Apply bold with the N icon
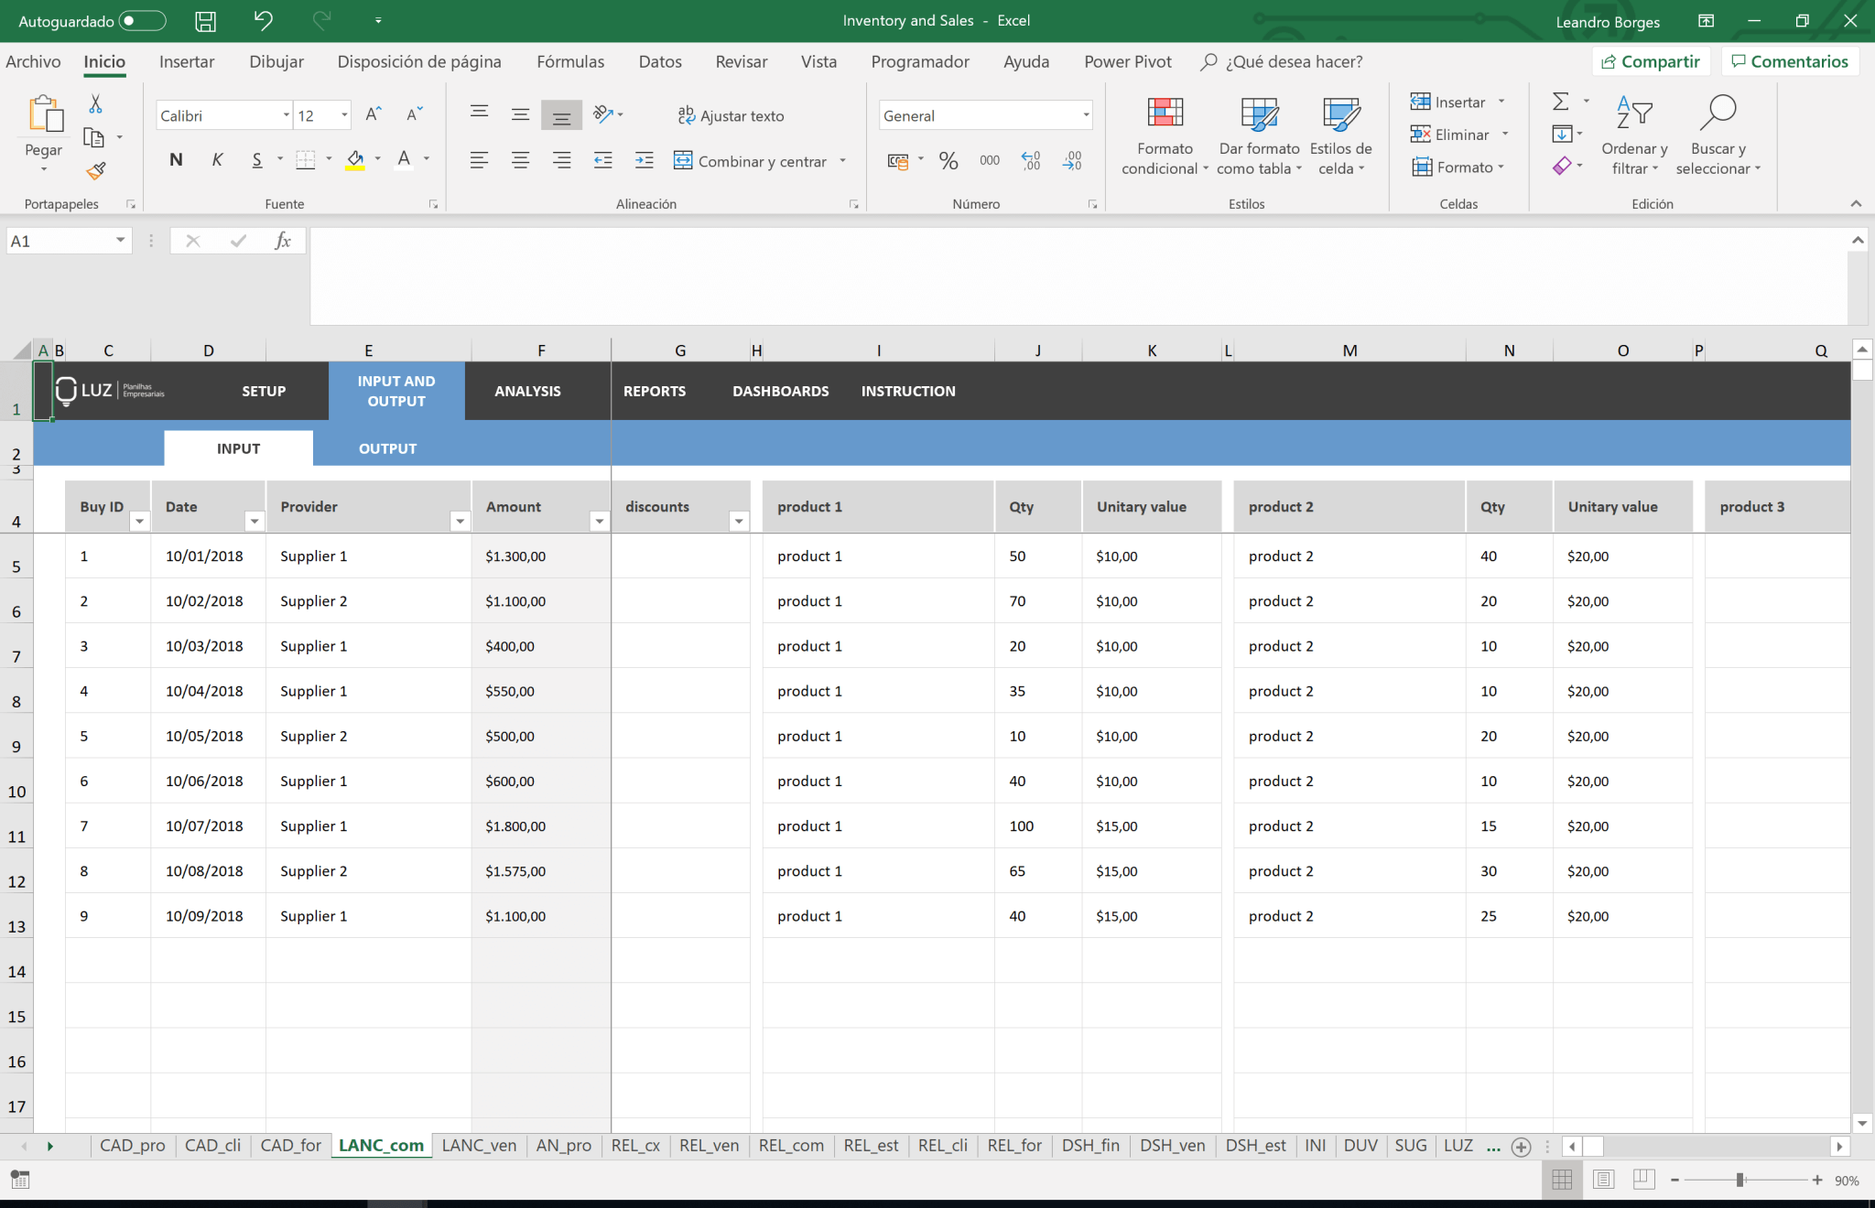1875x1208 pixels. click(175, 159)
